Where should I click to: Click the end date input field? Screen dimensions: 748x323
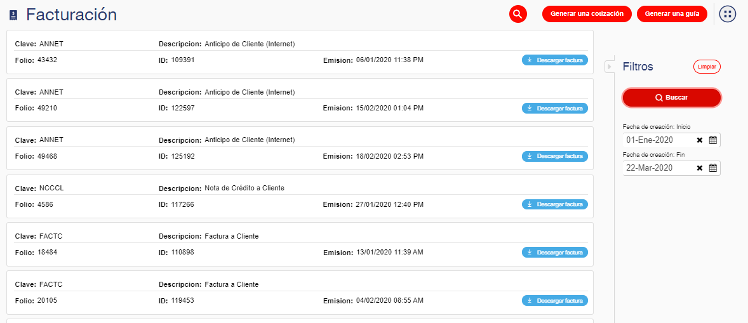click(x=657, y=168)
